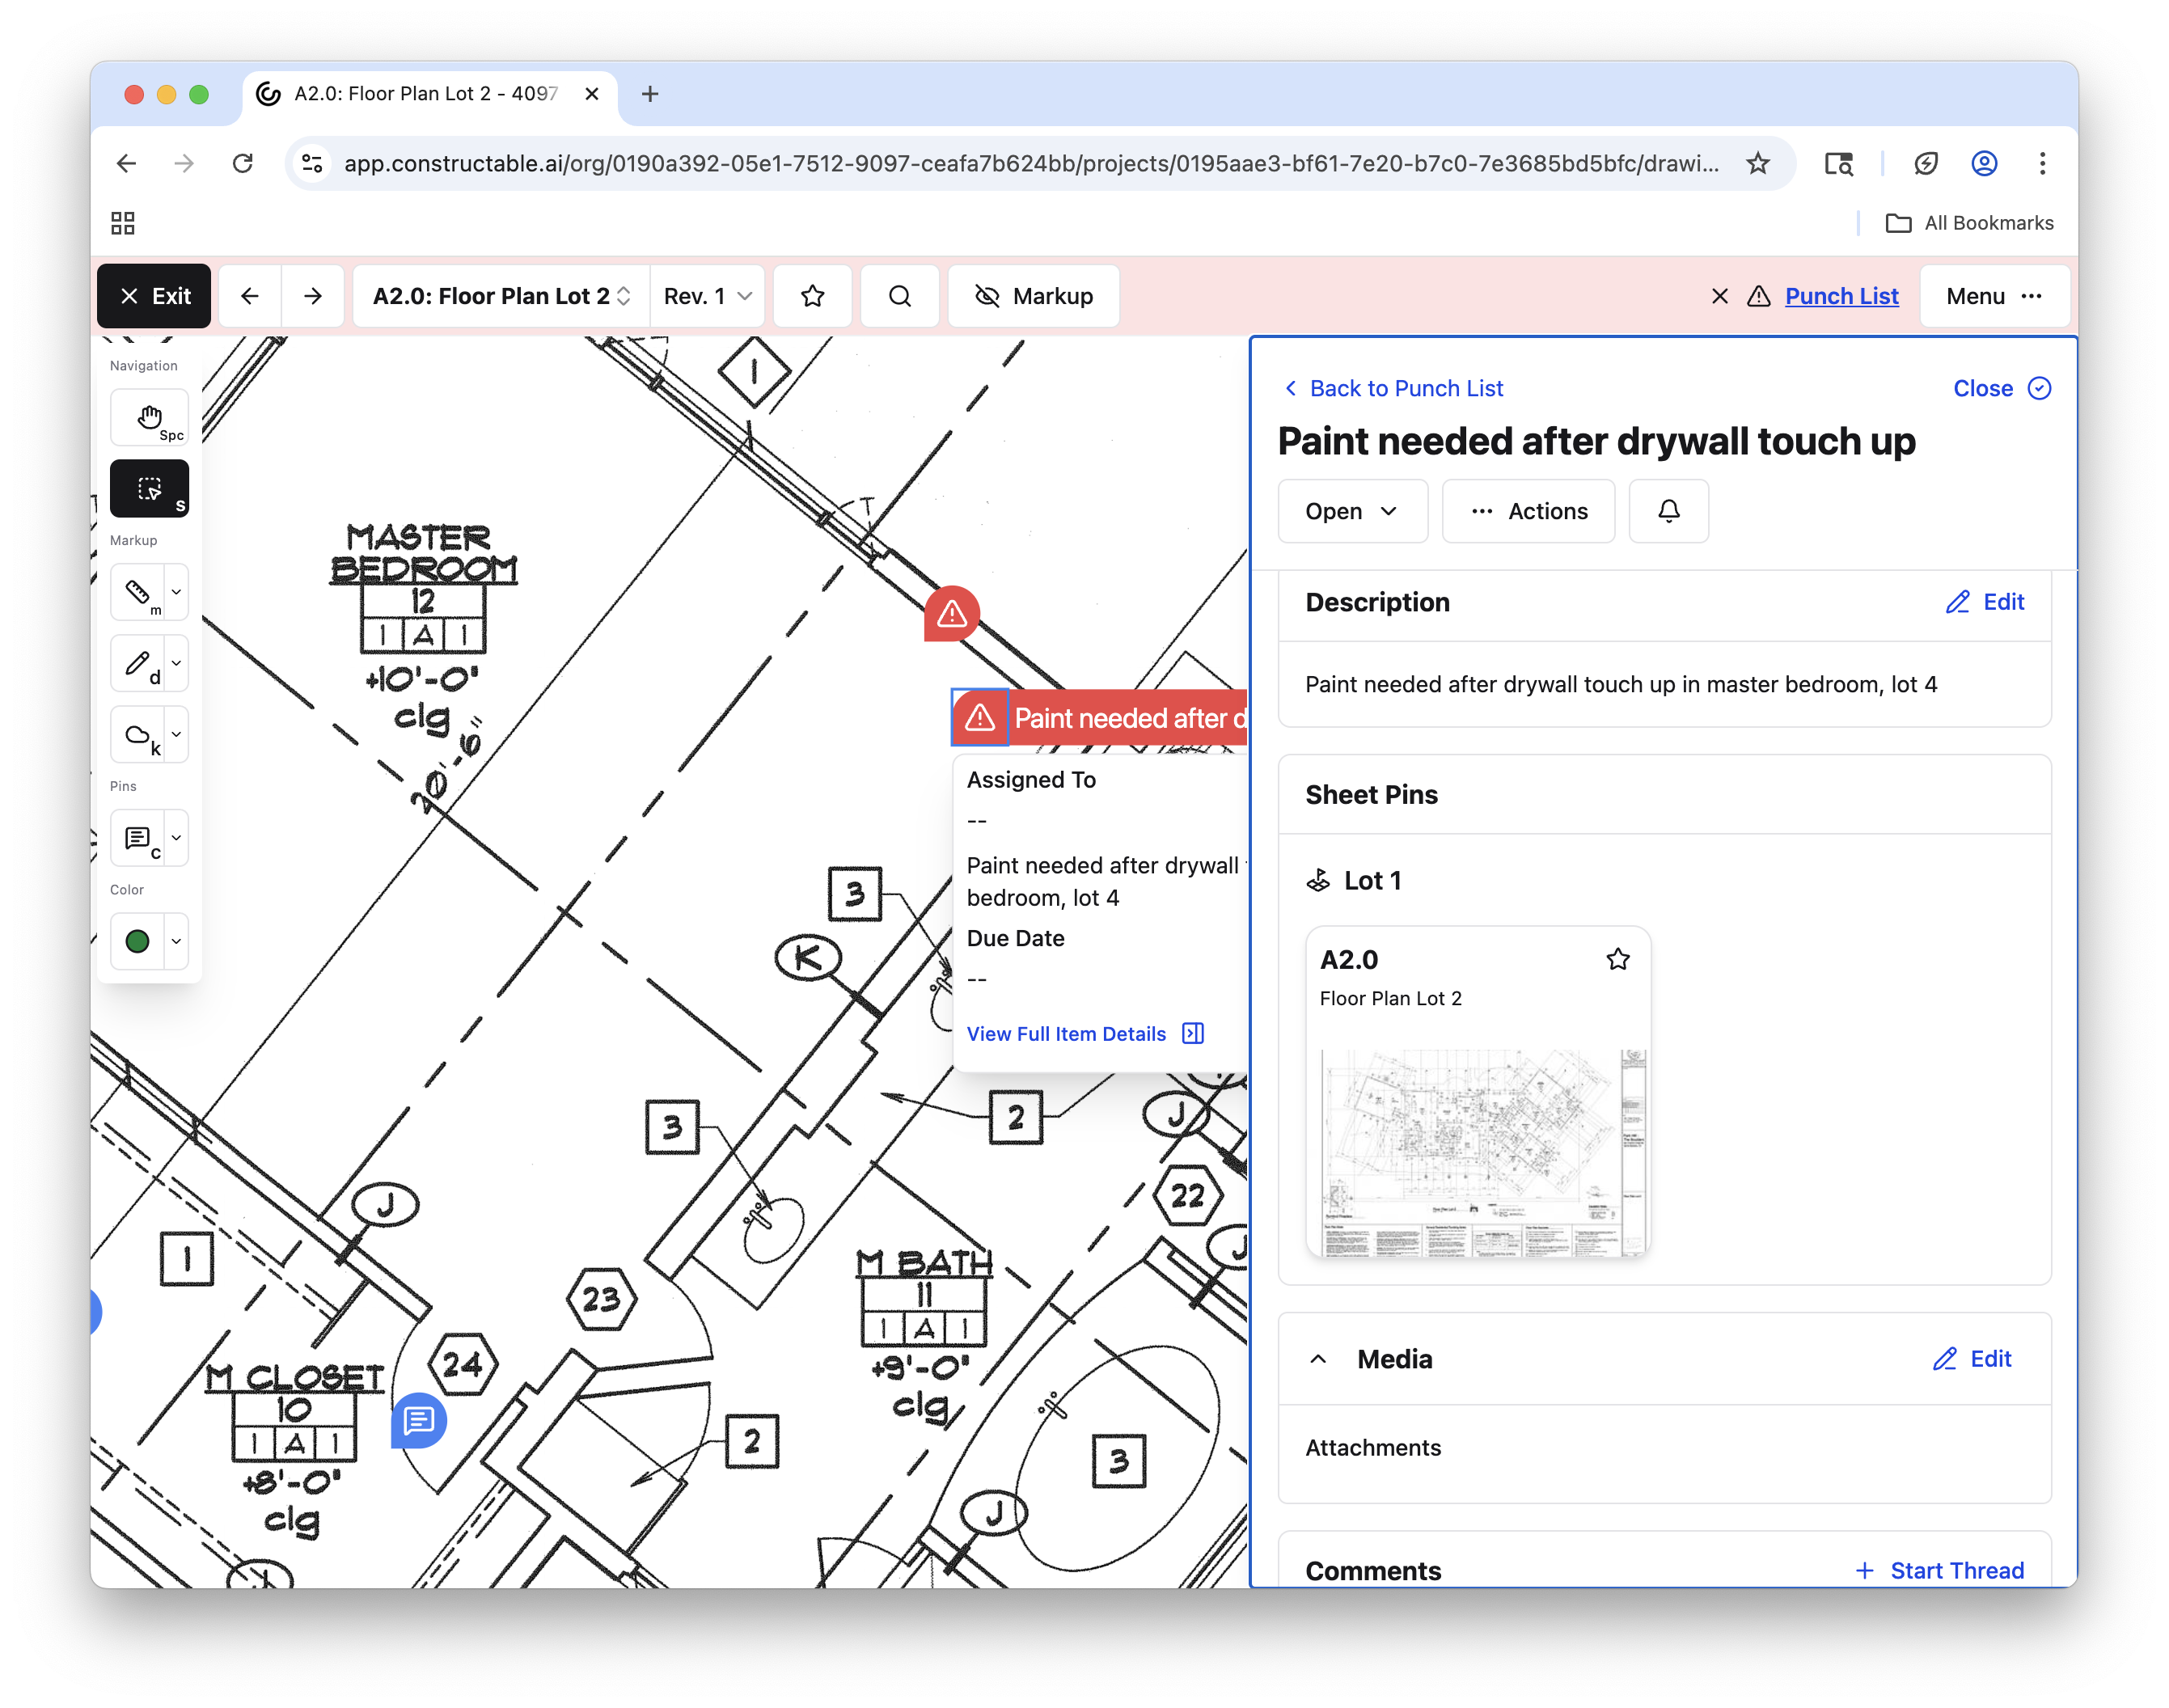Toggle notifications bell for this item
2169x1708 pixels.
1668,511
